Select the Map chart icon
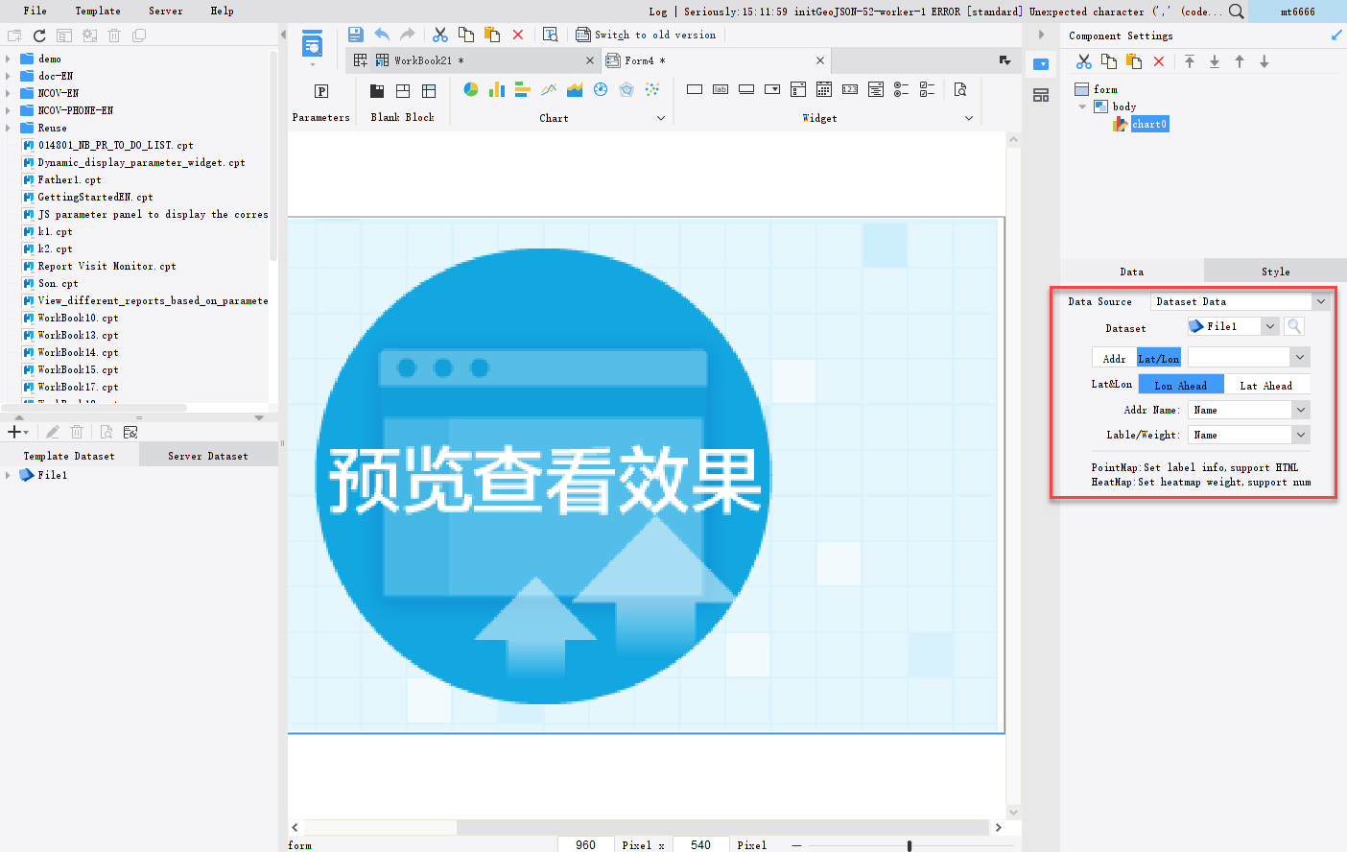 pyautogui.click(x=601, y=88)
